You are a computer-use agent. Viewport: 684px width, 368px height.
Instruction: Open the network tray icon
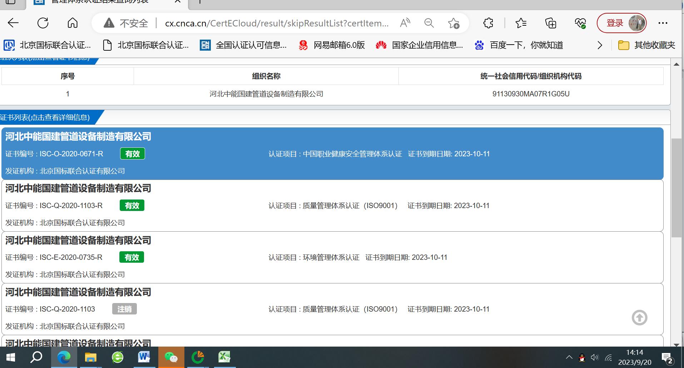point(608,357)
